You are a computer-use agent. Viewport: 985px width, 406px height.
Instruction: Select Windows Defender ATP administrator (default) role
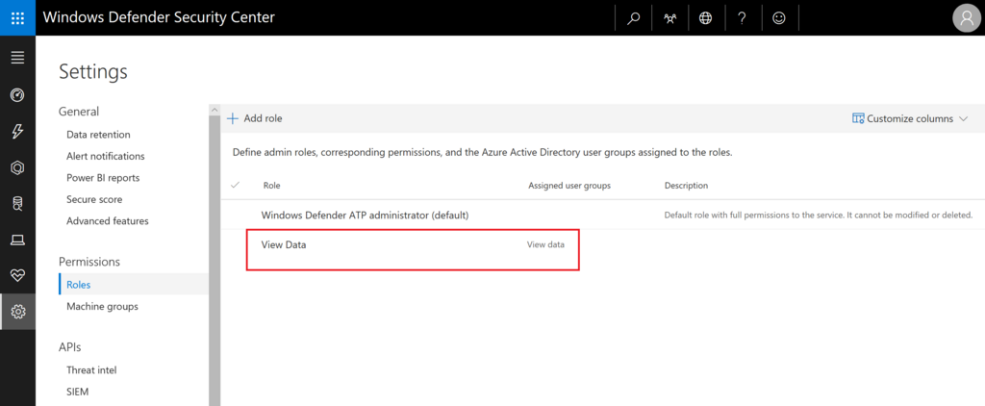365,215
